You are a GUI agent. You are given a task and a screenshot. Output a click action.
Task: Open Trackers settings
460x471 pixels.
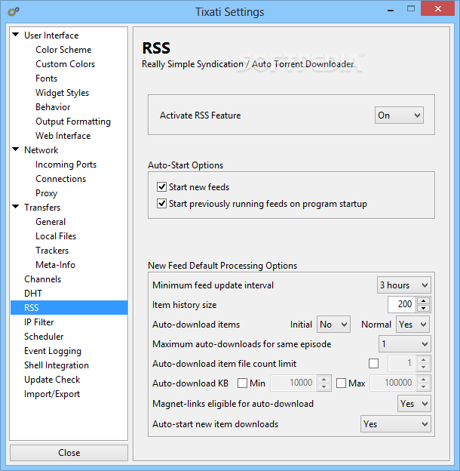pyautogui.click(x=52, y=251)
